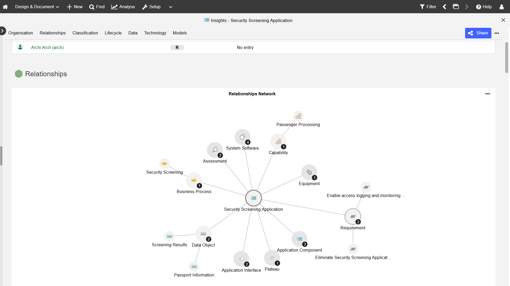Click the Filter funnel icon
The height and width of the screenshot is (286, 510).
[x=422, y=7]
